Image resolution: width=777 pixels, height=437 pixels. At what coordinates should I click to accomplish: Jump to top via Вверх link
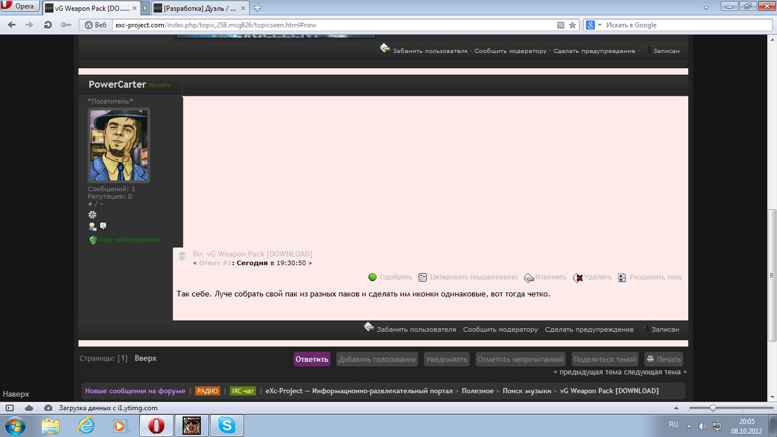click(146, 358)
